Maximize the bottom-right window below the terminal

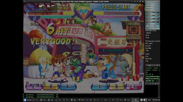coord(156,84)
